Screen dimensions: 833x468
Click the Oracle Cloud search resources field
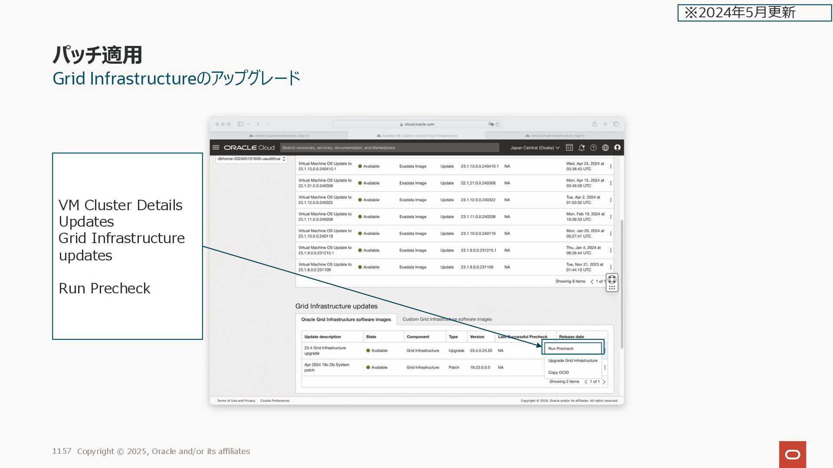[389, 147]
